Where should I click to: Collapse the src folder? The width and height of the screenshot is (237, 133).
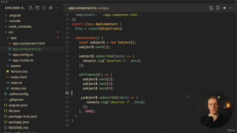(x=6, y=32)
